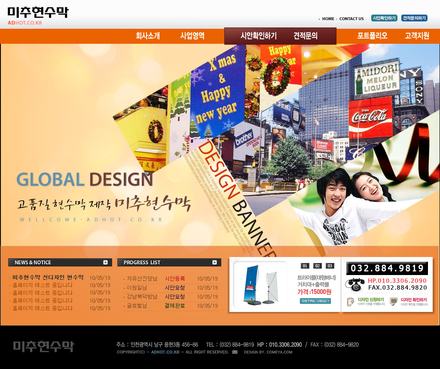Open the HOME link in header
This screenshot has width=440, height=369.
328,19
